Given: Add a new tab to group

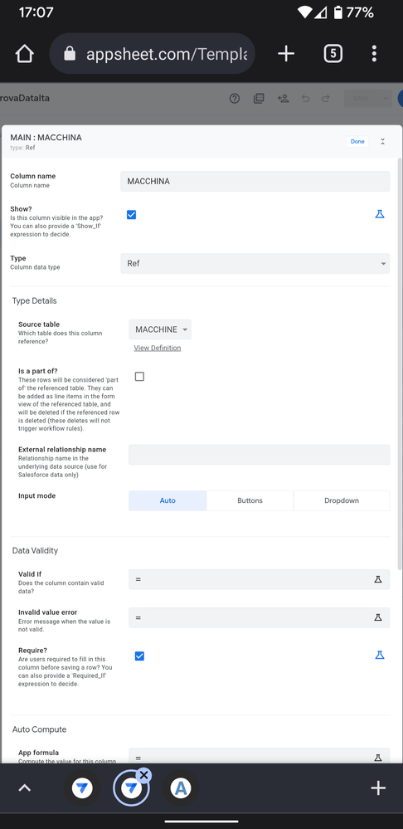Looking at the screenshot, I should click(x=377, y=788).
